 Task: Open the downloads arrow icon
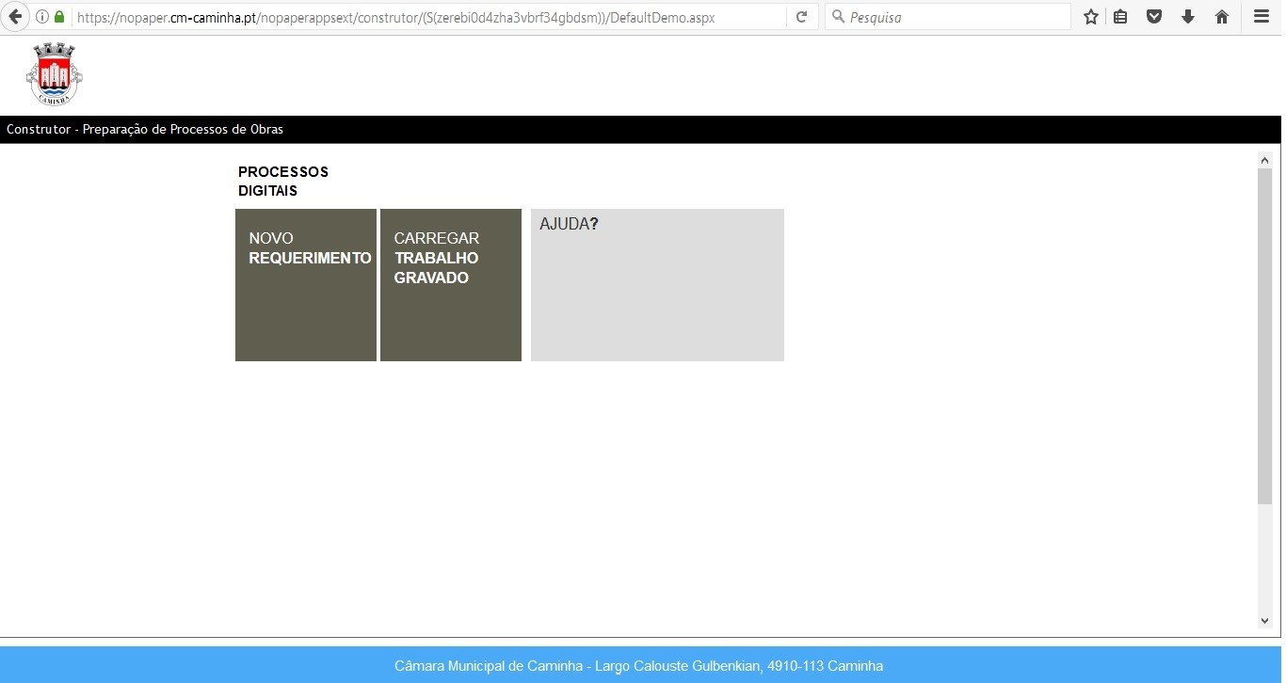coord(1187,17)
